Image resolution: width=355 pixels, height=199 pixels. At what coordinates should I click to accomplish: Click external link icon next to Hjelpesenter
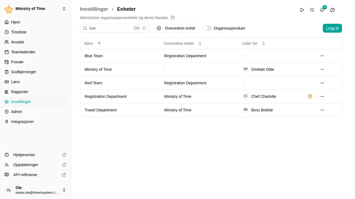[64, 155]
